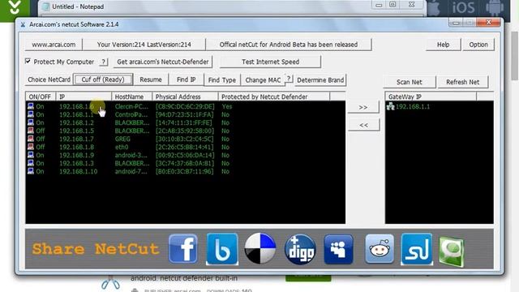Viewport: 519px width, 292px height.
Task: Share via the Digg icon
Action: [300, 249]
